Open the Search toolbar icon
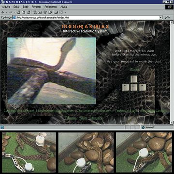Screen dimensions: 174x174 (35, 12)
